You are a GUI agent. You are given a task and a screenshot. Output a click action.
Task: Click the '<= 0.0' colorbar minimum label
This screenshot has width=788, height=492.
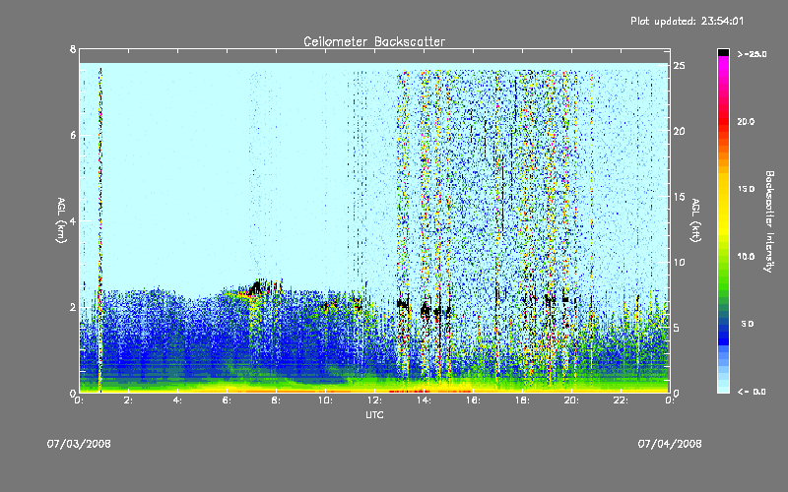pos(752,392)
